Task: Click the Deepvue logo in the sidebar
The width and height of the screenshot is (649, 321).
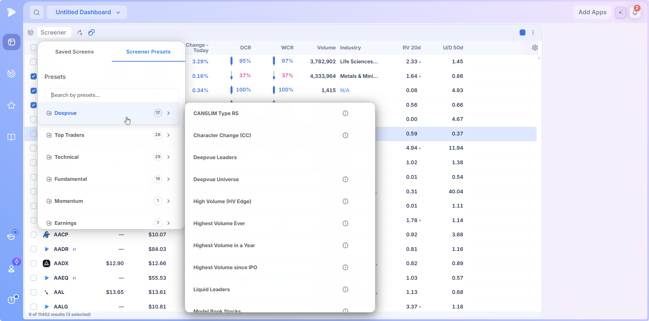Action: pyautogui.click(x=11, y=12)
